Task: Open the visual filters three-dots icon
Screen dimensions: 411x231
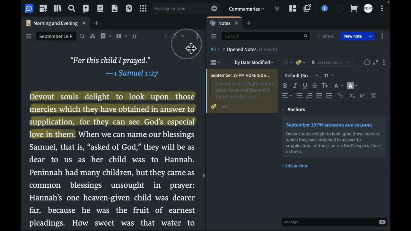Action: (92, 36)
